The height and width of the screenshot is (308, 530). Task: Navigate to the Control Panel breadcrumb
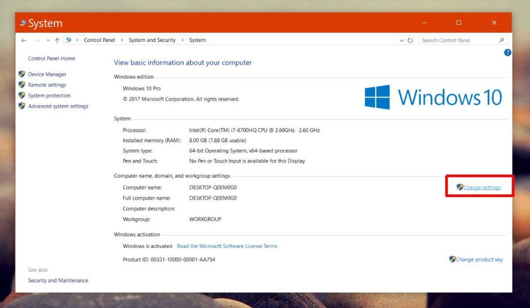coord(99,40)
